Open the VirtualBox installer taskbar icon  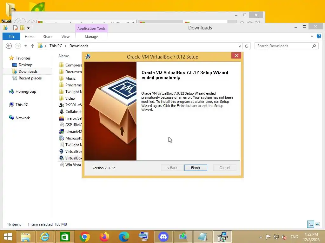click(x=222, y=237)
